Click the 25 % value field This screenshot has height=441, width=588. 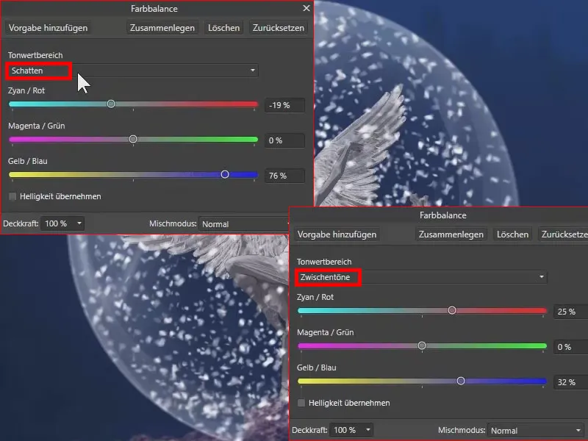click(571, 312)
